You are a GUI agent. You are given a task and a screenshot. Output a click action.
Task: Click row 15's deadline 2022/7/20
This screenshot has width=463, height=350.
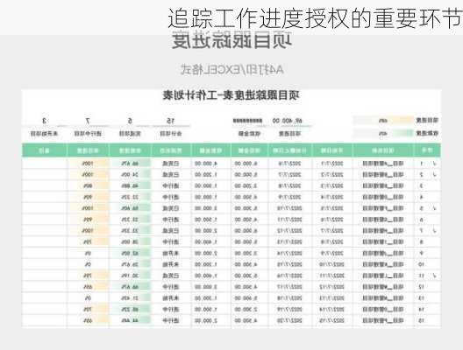coord(289,320)
